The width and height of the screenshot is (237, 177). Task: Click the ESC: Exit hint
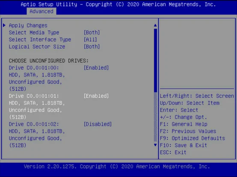(x=173, y=152)
